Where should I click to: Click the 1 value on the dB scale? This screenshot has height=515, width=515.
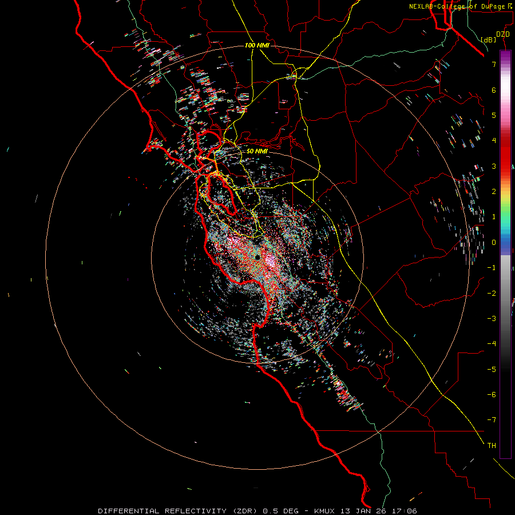[494, 217]
